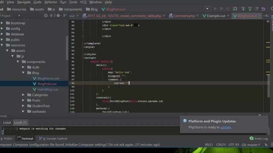Open the run configuration dropdown
Image resolution: width=273 pixels, height=153 pixels.
click(207, 8)
